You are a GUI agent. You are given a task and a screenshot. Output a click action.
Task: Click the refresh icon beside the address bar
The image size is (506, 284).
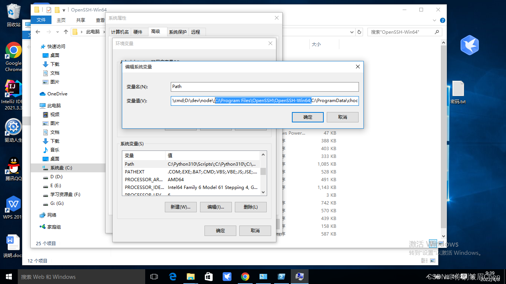(359, 32)
